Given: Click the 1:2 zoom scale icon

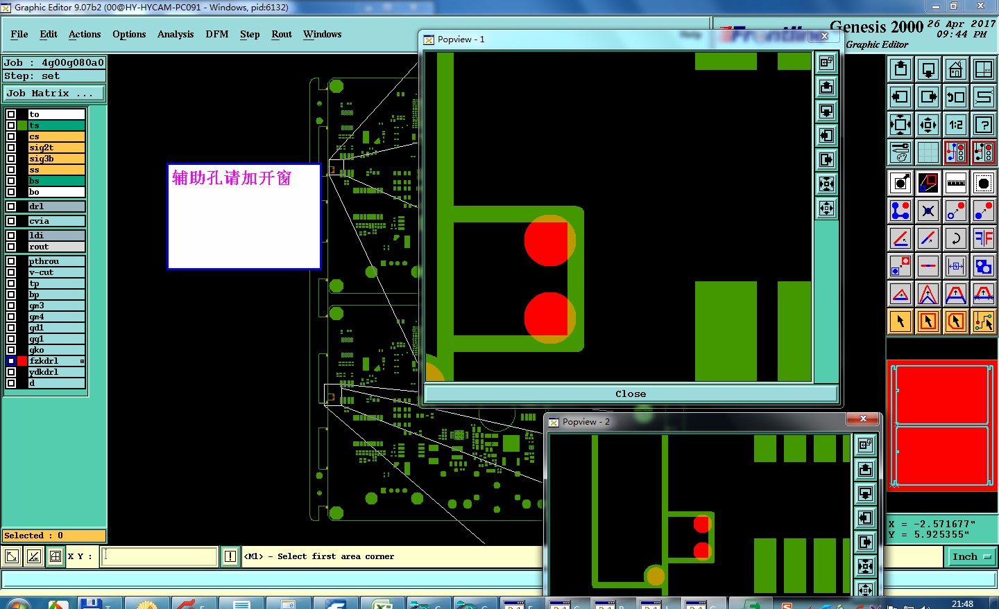Looking at the screenshot, I should [956, 125].
